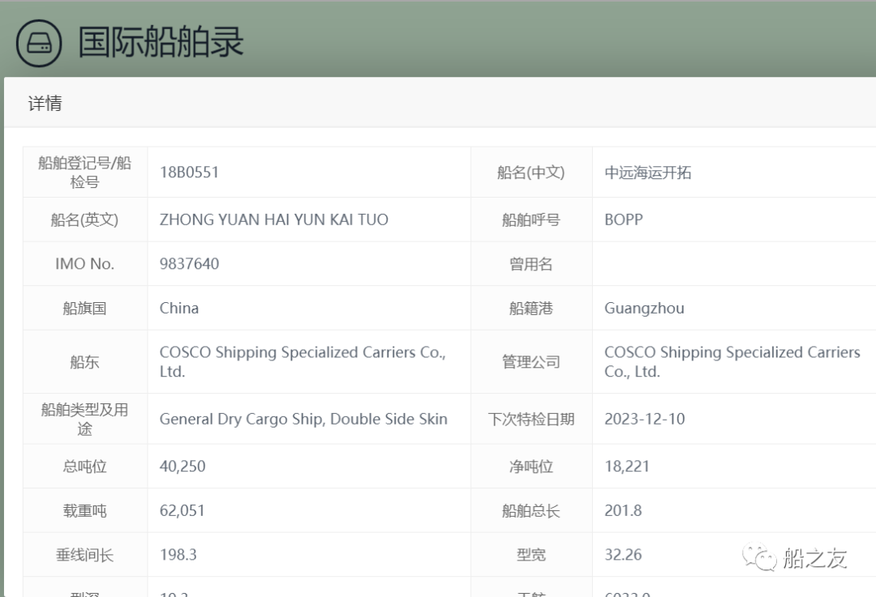Click the 船旗国 label
This screenshot has height=597, width=876.
coord(85,308)
